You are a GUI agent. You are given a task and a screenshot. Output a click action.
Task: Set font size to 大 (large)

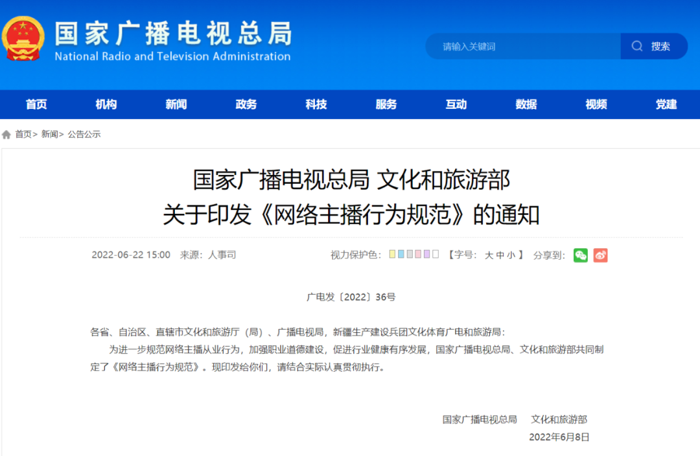pyautogui.click(x=489, y=255)
